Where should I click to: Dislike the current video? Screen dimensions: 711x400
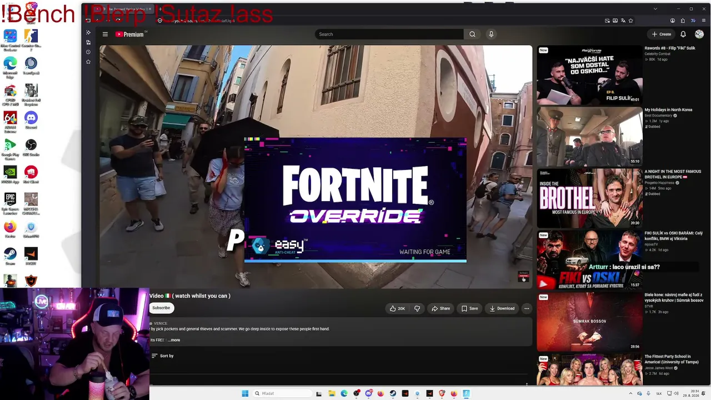tap(417, 308)
